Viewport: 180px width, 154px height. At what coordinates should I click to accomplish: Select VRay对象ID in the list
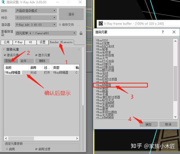pos(103,64)
